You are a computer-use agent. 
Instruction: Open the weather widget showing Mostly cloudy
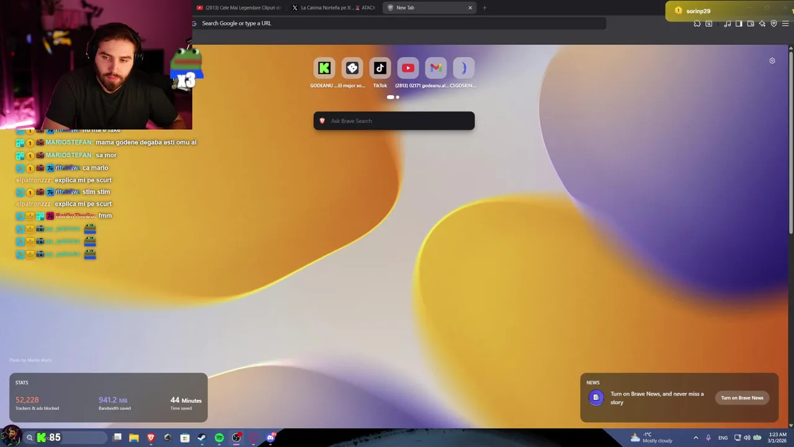click(651, 438)
